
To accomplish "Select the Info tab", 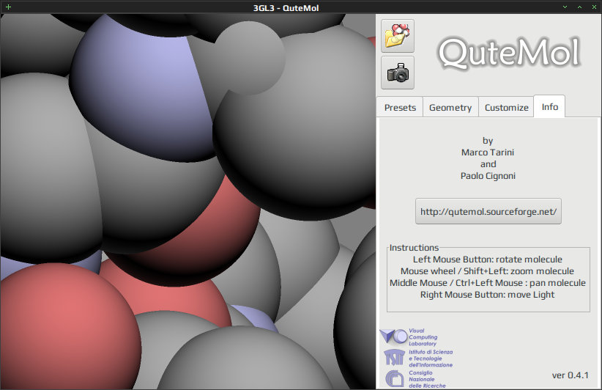I will coord(549,106).
